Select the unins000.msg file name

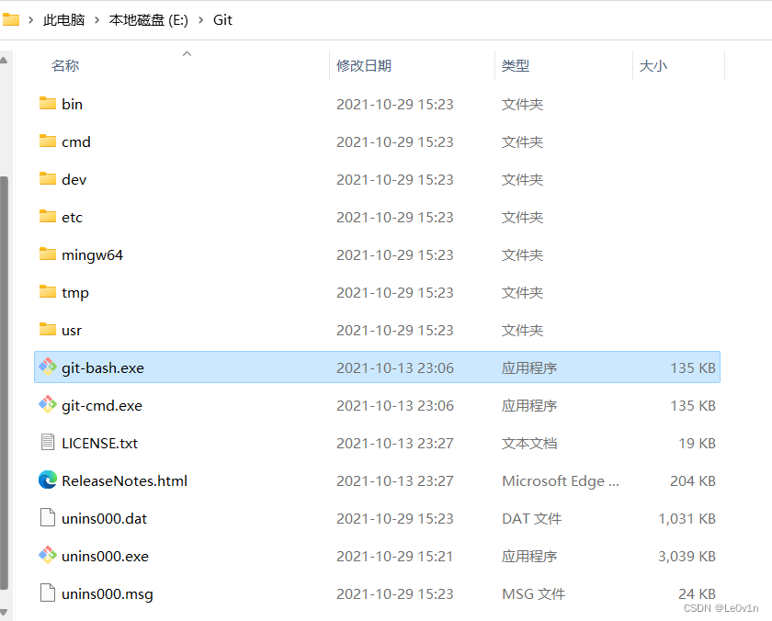pyautogui.click(x=108, y=594)
